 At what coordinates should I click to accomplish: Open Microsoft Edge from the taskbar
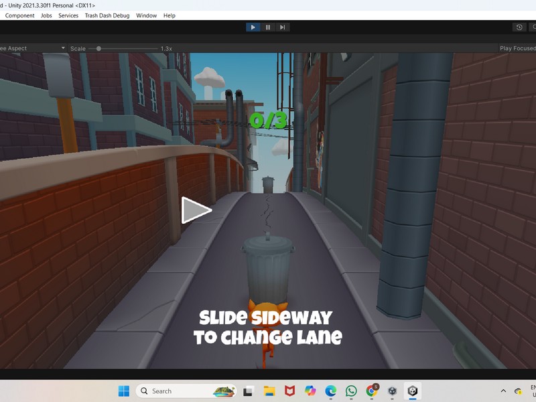(x=331, y=391)
